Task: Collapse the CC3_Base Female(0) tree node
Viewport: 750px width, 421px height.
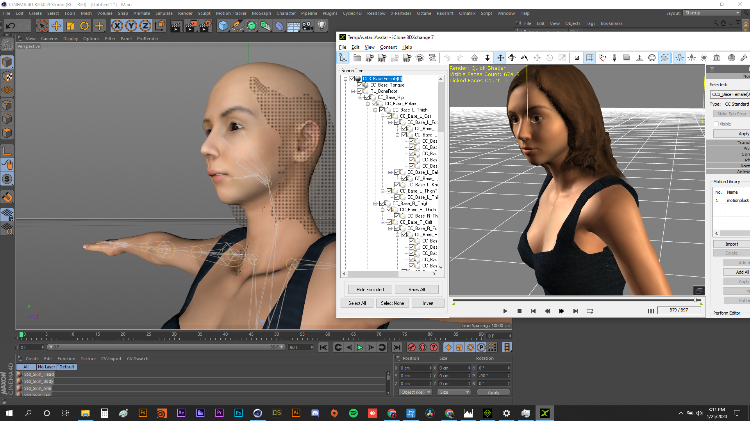Action: tap(345, 79)
